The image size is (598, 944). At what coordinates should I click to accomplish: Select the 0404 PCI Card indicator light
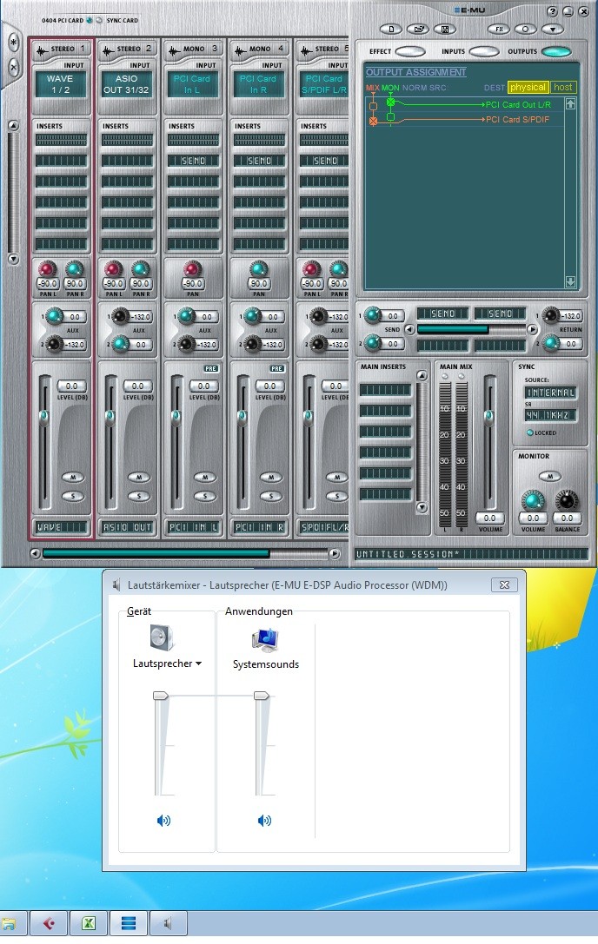(90, 20)
